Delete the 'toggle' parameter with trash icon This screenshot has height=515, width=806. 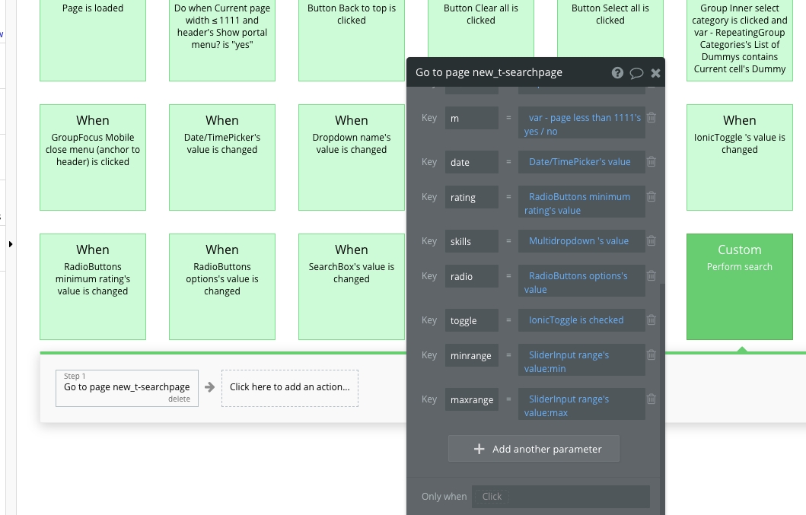click(x=651, y=320)
